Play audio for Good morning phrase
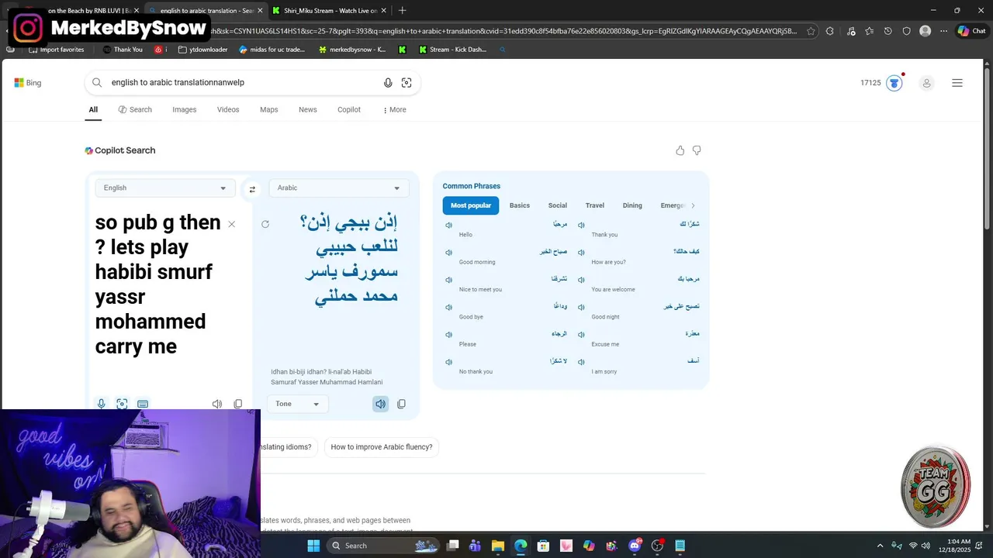Viewport: 993px width, 558px height. (x=448, y=253)
